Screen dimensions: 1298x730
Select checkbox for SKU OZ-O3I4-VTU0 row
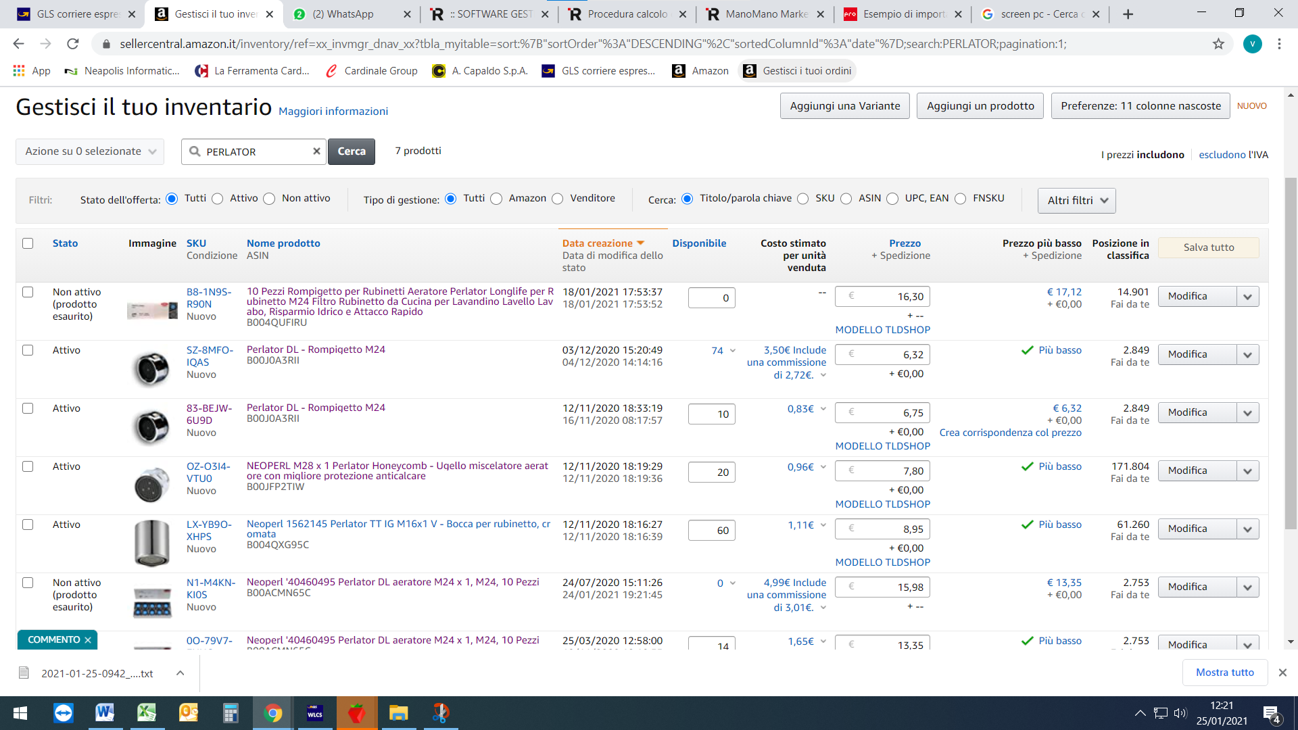pos(28,466)
